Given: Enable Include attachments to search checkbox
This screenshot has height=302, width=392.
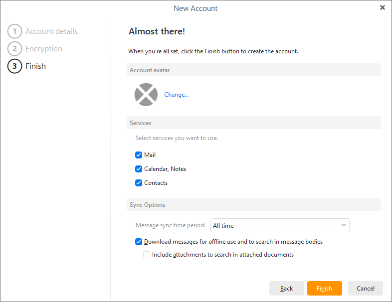Looking at the screenshot, I should point(147,255).
